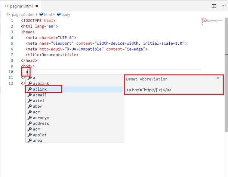The width and height of the screenshot is (228, 177).
Task: Click line number 12 in the gutter
Action: (x=11, y=83)
